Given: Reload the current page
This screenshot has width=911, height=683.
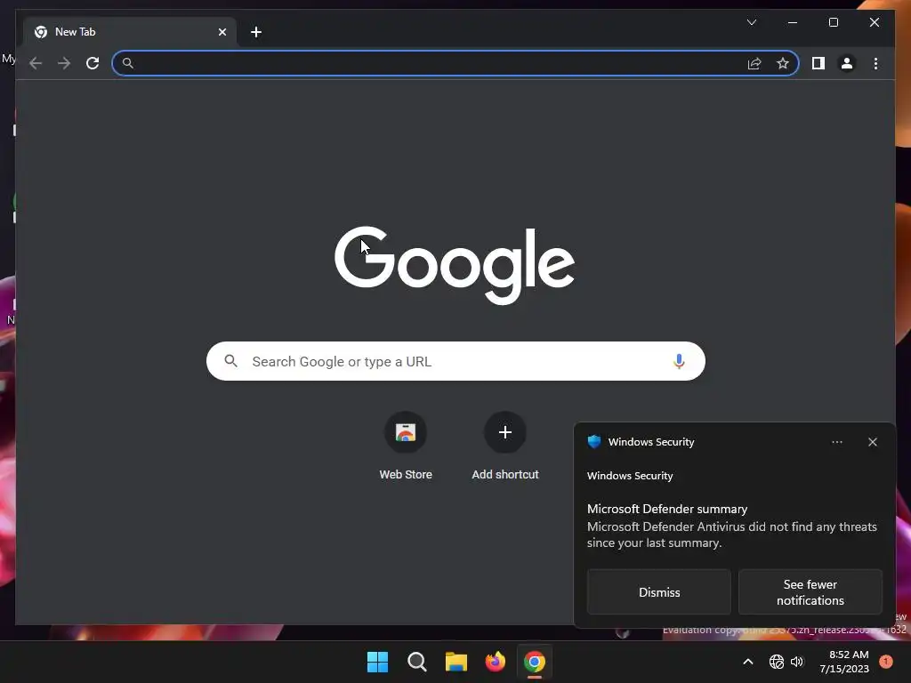Looking at the screenshot, I should click(x=93, y=63).
